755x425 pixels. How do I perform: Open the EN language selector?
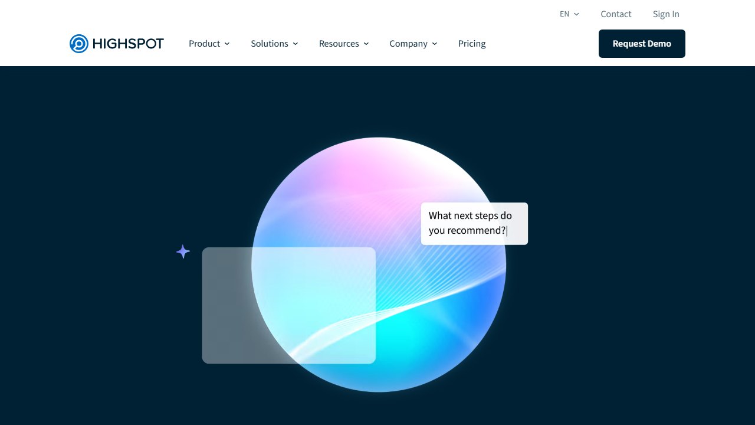[569, 14]
